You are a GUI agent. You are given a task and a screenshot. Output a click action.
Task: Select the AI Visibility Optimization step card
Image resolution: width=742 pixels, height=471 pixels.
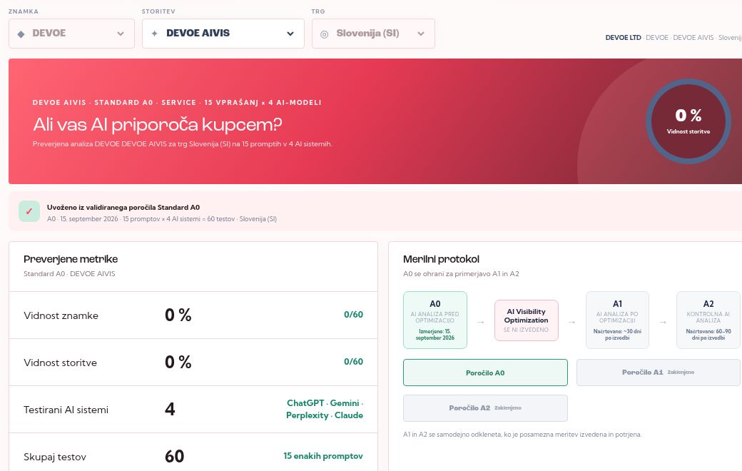tap(527, 320)
